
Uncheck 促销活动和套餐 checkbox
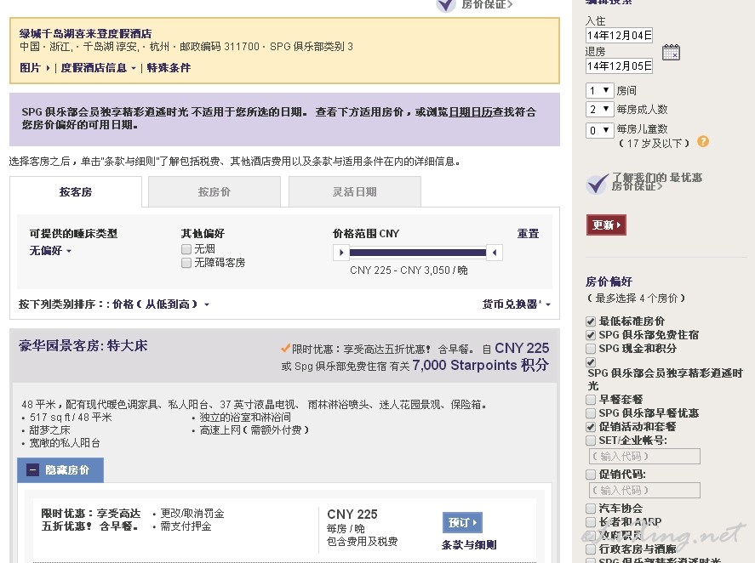(x=591, y=427)
